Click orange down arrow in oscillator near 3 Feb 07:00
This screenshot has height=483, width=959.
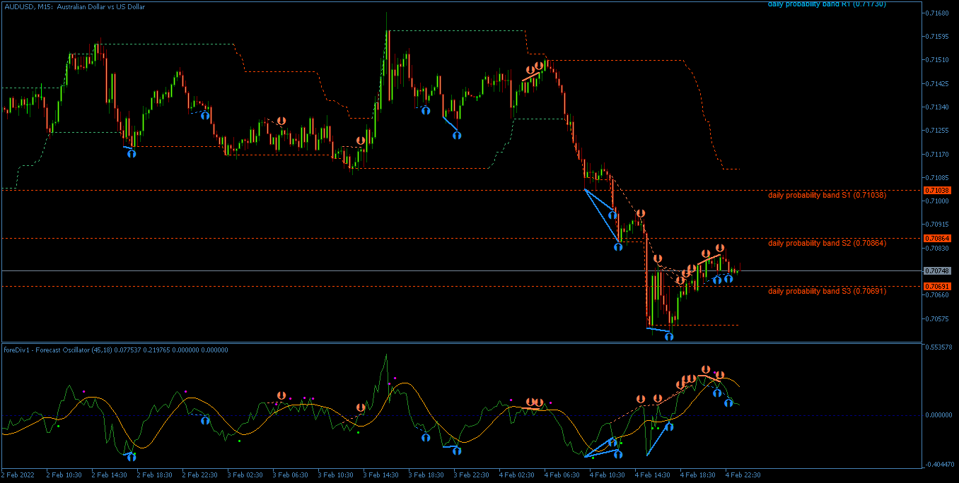pyautogui.click(x=281, y=395)
